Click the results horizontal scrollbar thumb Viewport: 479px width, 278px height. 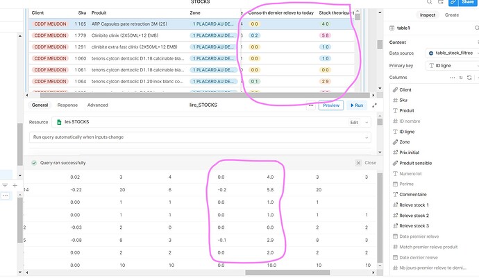[287, 272]
